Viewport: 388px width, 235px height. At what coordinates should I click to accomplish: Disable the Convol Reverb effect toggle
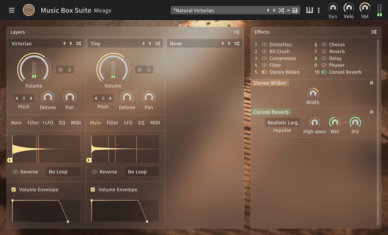(324, 72)
